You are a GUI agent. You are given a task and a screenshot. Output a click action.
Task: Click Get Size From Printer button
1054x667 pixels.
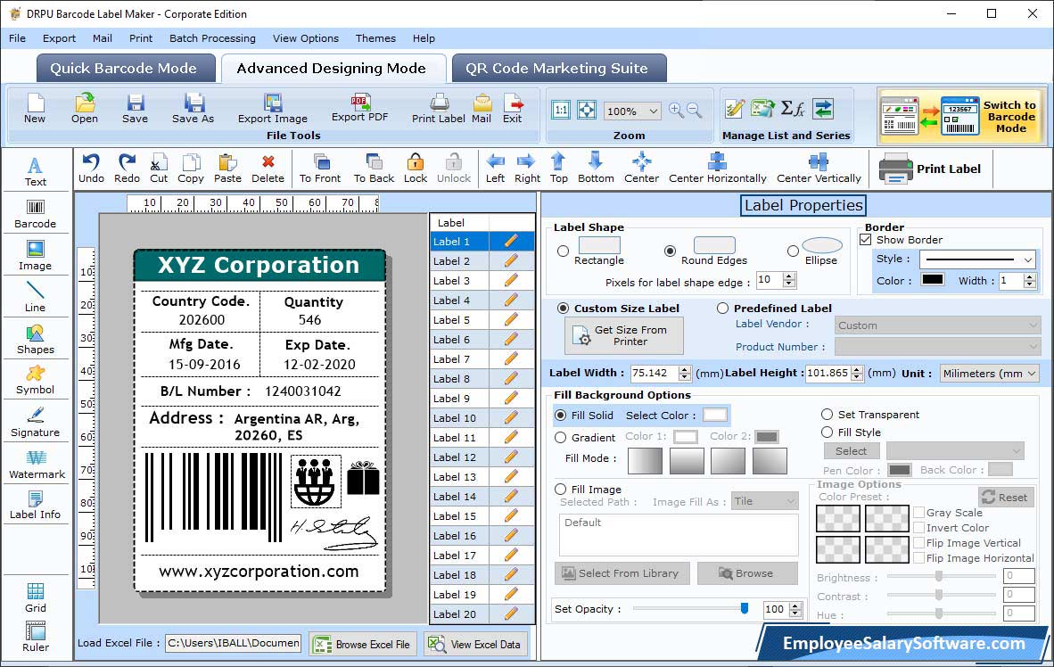coord(624,335)
